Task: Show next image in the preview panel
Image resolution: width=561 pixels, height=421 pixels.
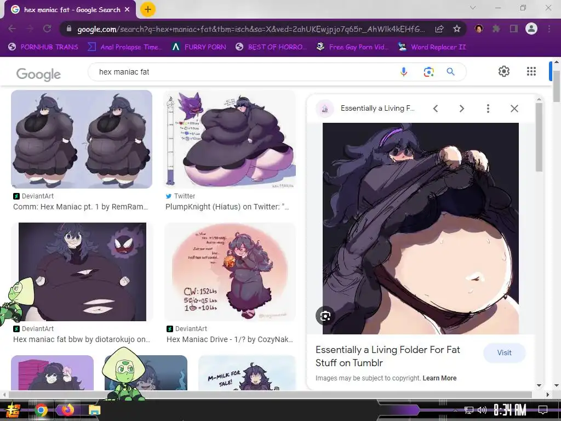Action: click(461, 109)
